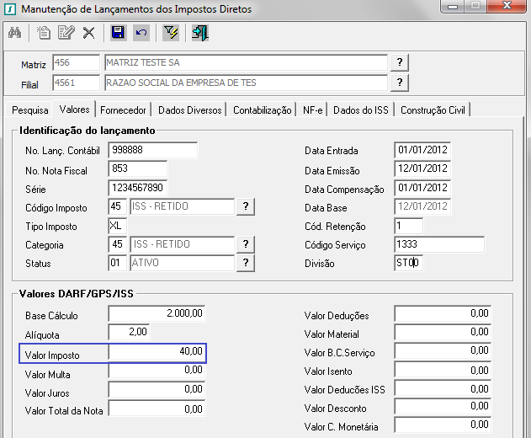Screen dimensions: 531x438
Task: Click the new record document icon
Action: tap(44, 33)
